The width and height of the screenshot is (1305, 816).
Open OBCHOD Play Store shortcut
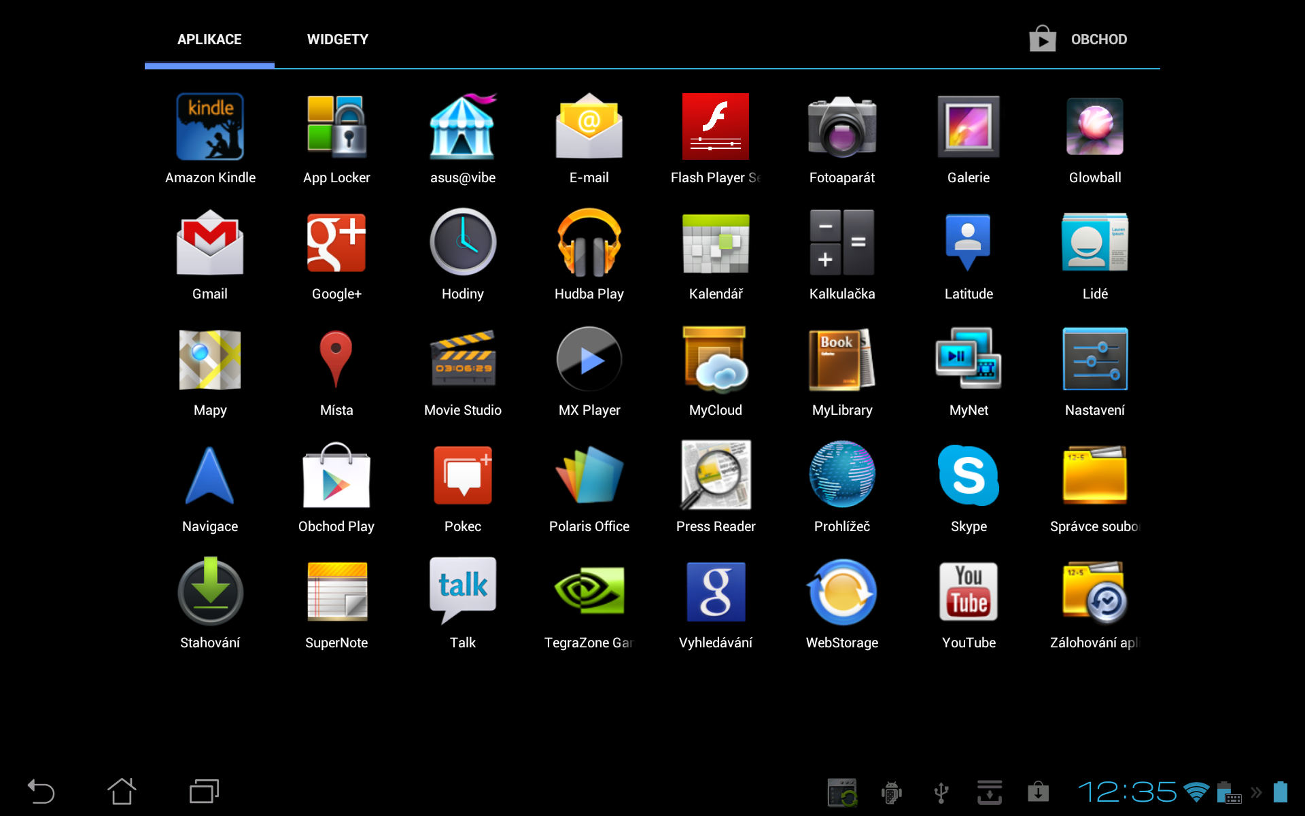pyautogui.click(x=1077, y=39)
